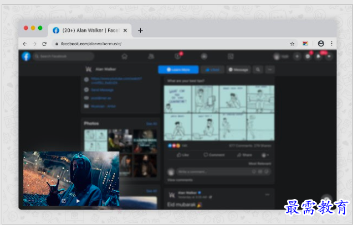Open the Groups icon in Facebook nav

[204, 56]
